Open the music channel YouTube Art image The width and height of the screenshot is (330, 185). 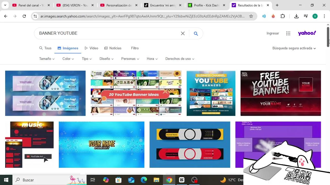coord(29,145)
